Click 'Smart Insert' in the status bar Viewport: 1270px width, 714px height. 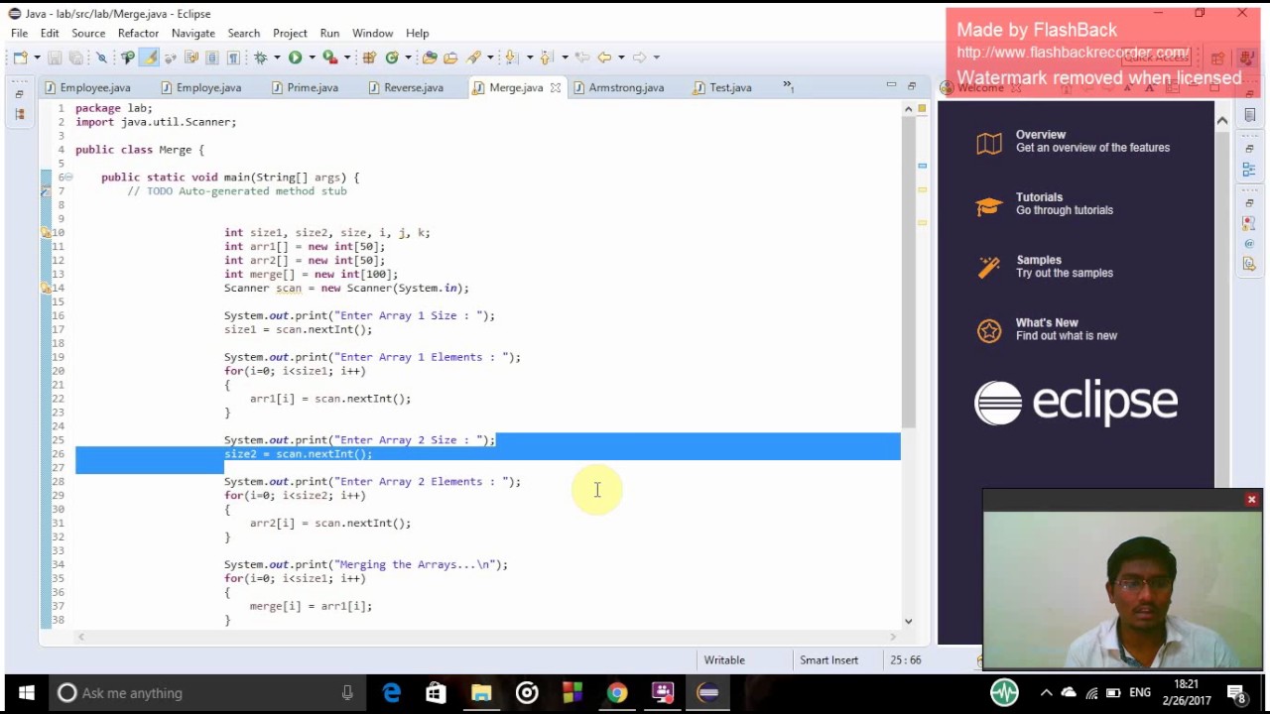pyautogui.click(x=828, y=660)
